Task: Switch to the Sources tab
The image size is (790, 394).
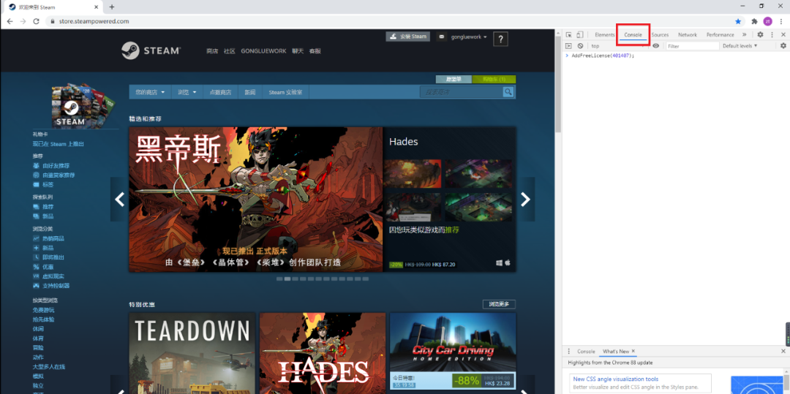Action: click(660, 35)
